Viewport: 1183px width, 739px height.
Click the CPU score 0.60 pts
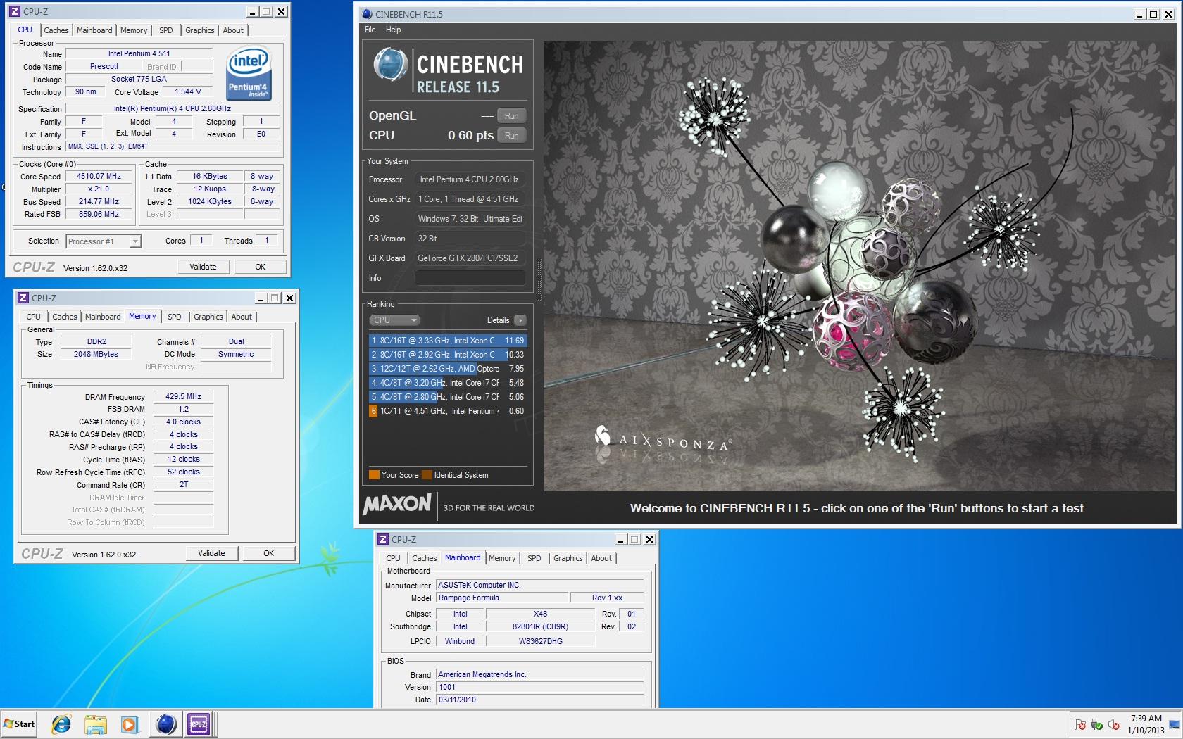pyautogui.click(x=470, y=136)
